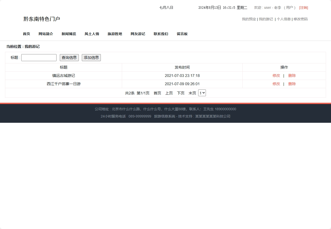The image size is (331, 229).
Task: Click the 第1/1页 page indicator
Action: (x=143, y=93)
